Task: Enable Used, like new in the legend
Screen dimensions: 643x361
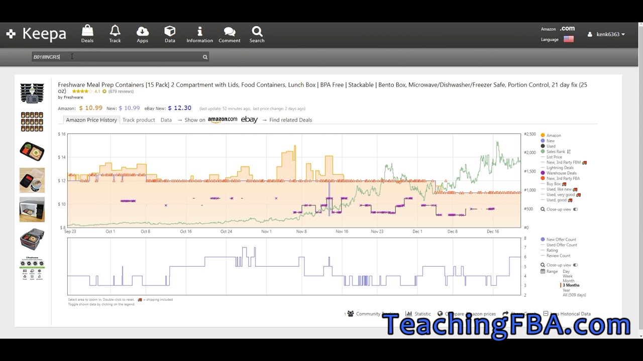Action: pyautogui.click(x=559, y=189)
